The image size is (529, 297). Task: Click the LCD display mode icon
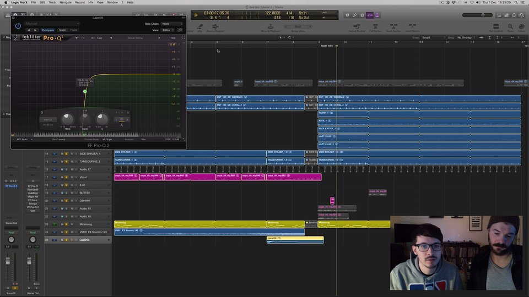coord(196,15)
